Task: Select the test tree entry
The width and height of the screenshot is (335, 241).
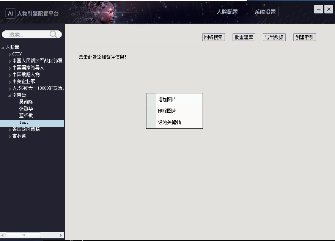Action: click(32, 123)
